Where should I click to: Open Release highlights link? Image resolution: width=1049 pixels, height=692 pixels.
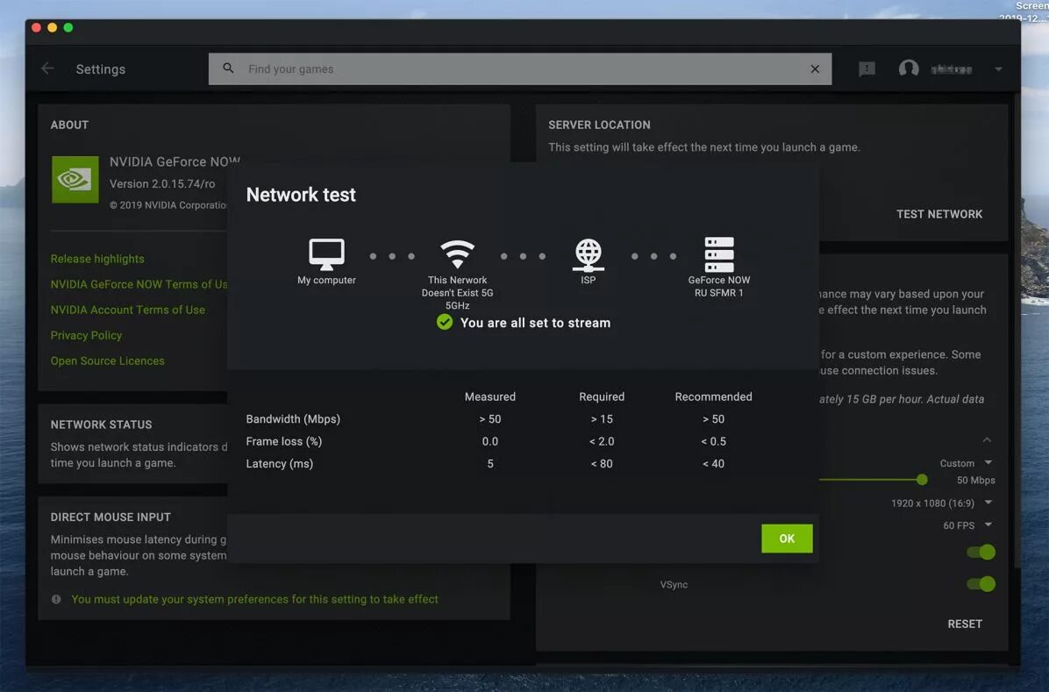click(97, 259)
